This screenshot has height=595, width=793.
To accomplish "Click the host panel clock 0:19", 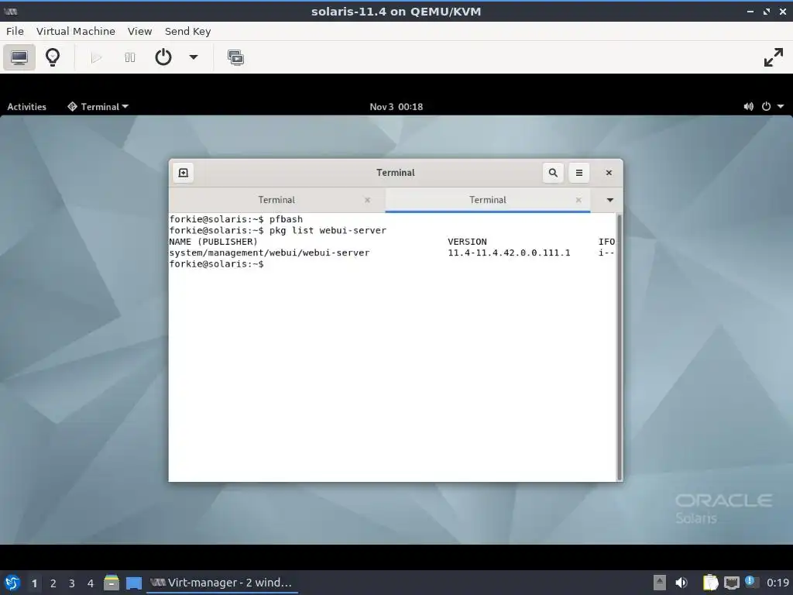I will tap(778, 583).
